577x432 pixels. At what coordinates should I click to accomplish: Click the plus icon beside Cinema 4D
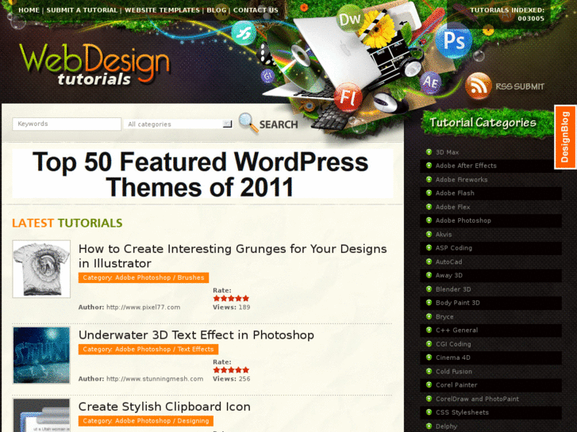tap(429, 357)
